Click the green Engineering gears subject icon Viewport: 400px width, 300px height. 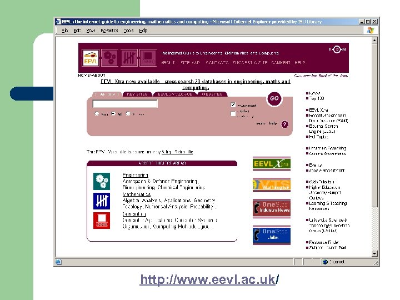pos(102,181)
